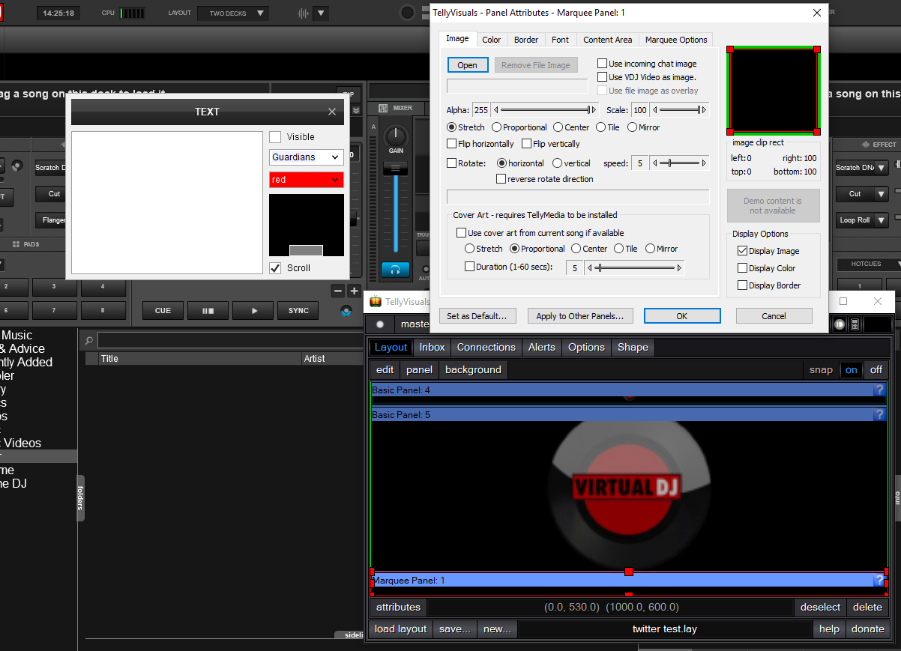Check Flip horizontally option
The height and width of the screenshot is (651, 901).
pyautogui.click(x=451, y=144)
